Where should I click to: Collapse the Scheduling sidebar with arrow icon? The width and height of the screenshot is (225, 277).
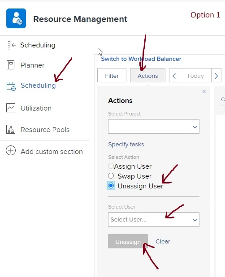[12, 45]
